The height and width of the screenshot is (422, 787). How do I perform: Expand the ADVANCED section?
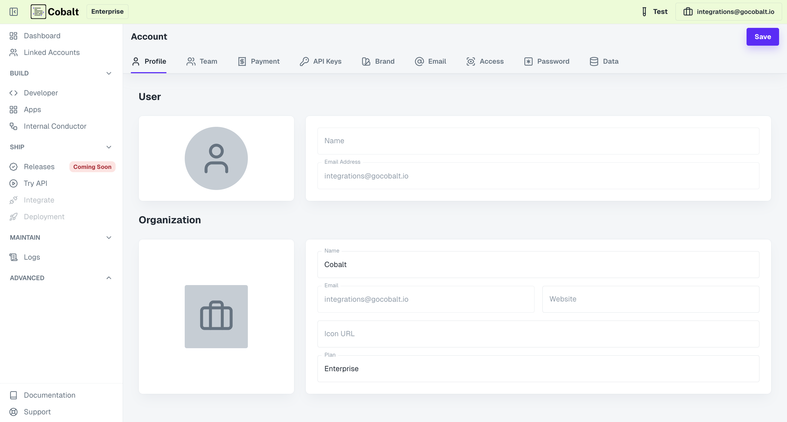(108, 278)
